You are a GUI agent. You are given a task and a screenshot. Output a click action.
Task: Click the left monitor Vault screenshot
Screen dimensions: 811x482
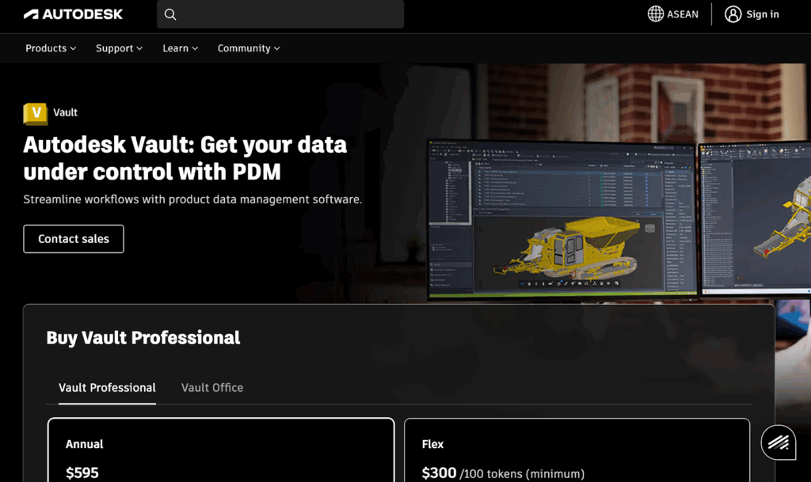pyautogui.click(x=561, y=218)
